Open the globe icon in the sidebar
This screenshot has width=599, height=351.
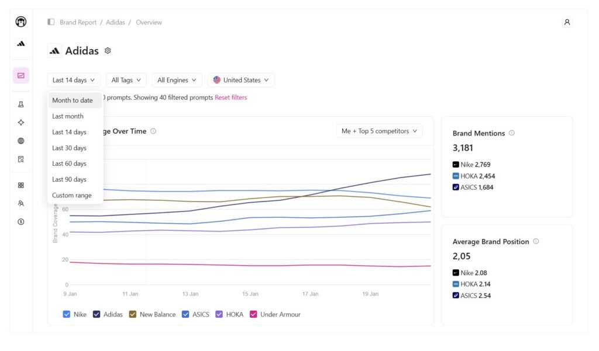click(x=21, y=141)
